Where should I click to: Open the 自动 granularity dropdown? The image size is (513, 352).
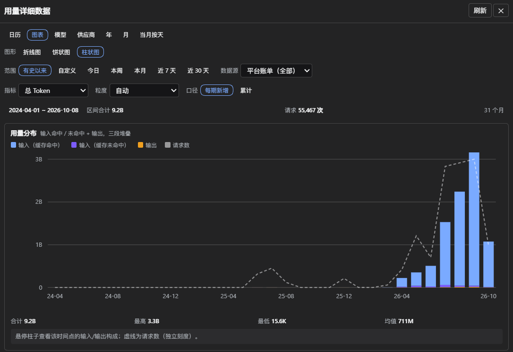click(144, 91)
